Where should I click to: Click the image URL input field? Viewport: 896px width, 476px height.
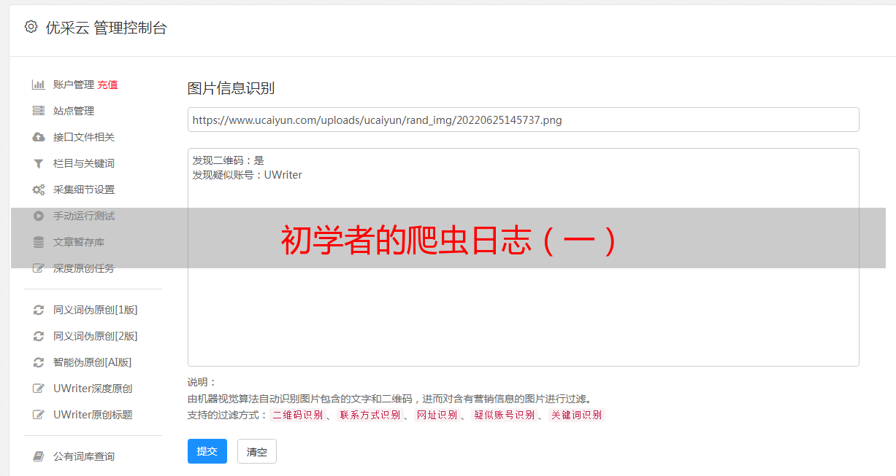coord(523,120)
